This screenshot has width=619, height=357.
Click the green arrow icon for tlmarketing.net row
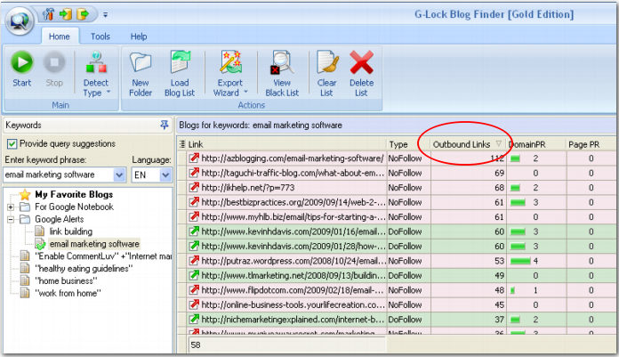point(194,275)
